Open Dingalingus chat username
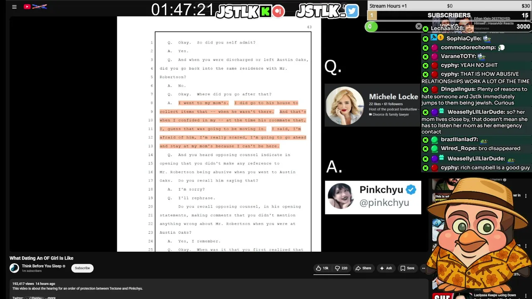 click(458, 89)
